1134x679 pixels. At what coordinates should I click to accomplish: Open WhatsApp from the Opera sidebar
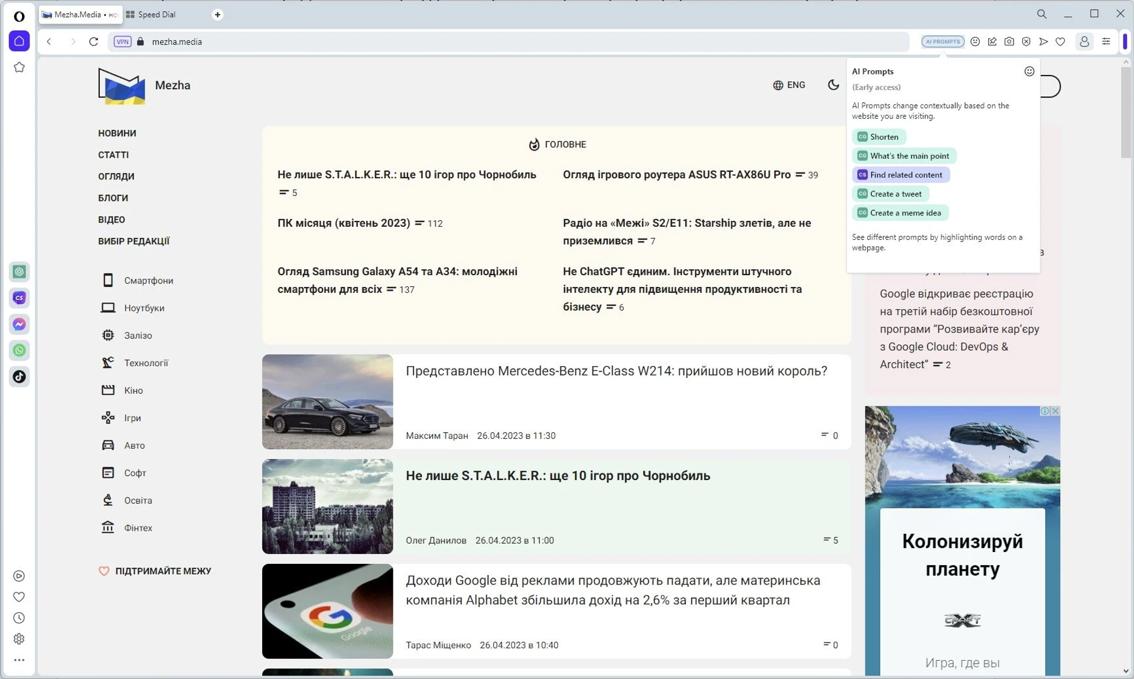click(x=19, y=350)
